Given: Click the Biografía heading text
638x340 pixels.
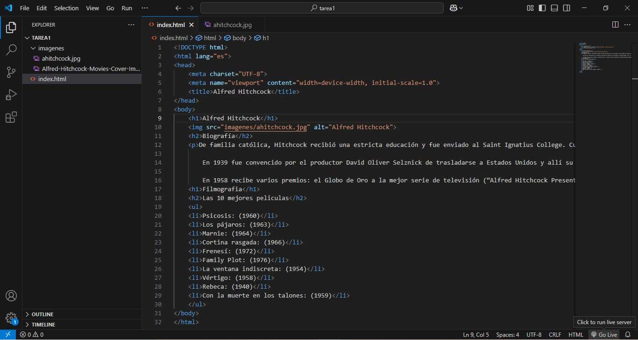Looking at the screenshot, I should point(218,136).
